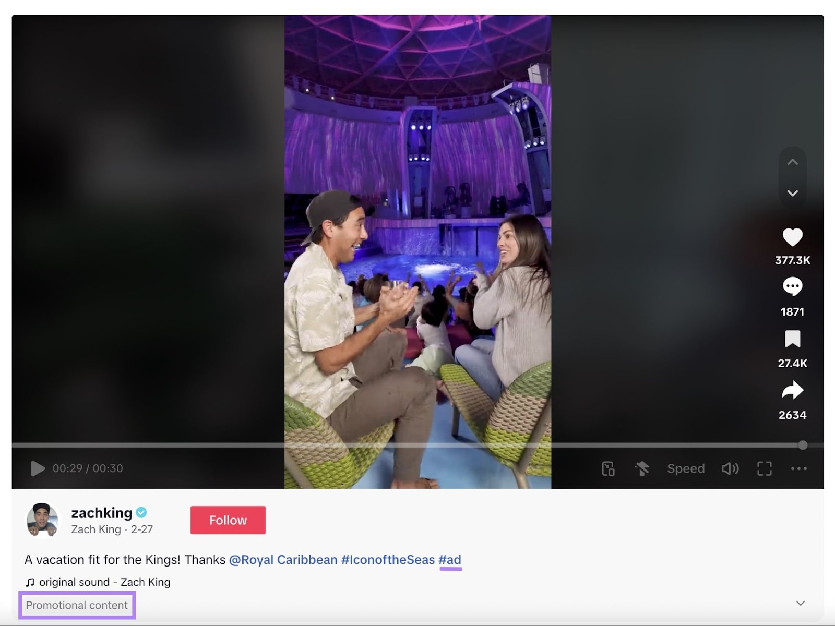Share the video via the share arrow icon
835x626 pixels.
click(793, 390)
